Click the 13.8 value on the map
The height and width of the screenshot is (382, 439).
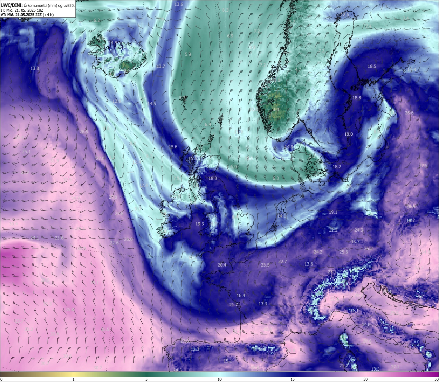coord(35,69)
